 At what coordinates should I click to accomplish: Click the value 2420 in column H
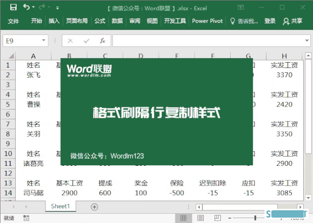click(x=284, y=105)
